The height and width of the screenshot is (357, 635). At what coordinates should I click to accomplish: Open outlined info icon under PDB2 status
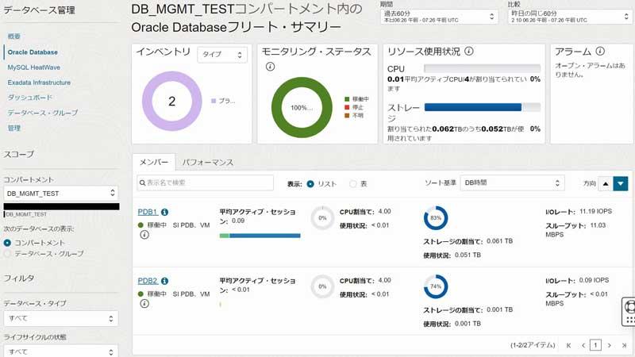pyautogui.click(x=144, y=304)
